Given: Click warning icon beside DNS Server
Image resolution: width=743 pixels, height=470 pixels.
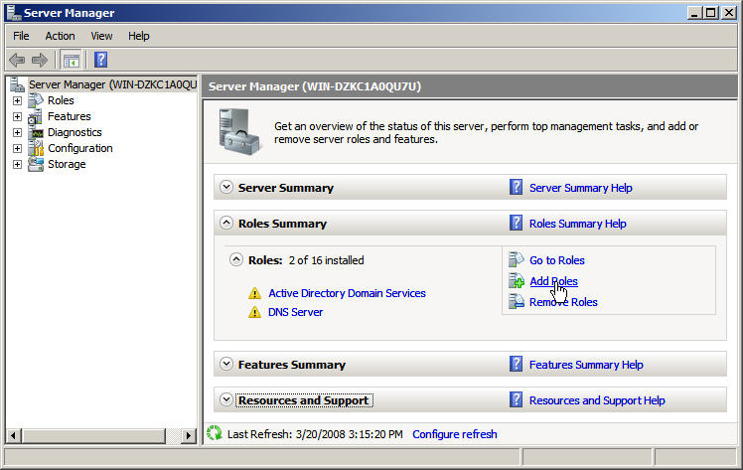Looking at the screenshot, I should pos(254,312).
